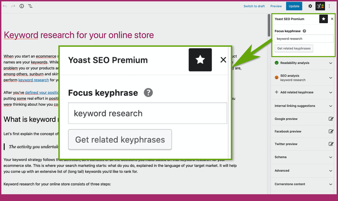Click the star icon in Yoast sidebar
The image size is (338, 201).
click(x=324, y=19)
